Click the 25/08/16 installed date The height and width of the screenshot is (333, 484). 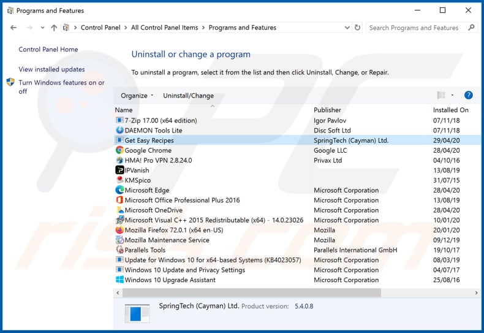pyautogui.click(x=447, y=280)
